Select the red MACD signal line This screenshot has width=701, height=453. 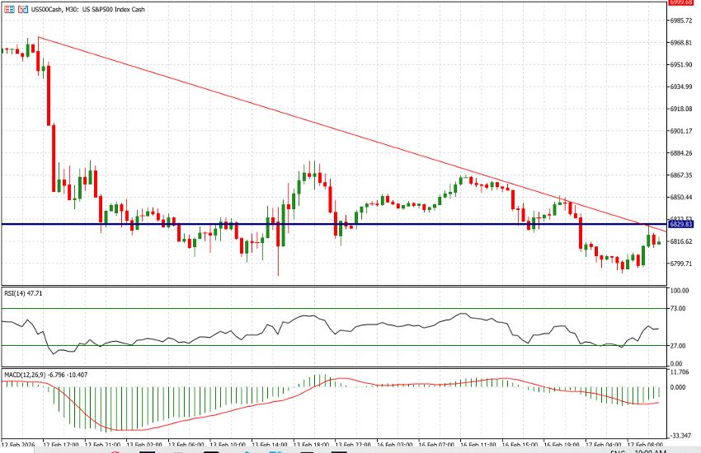click(x=206, y=414)
